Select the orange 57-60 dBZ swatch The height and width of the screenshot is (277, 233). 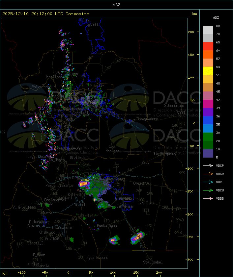208,54
